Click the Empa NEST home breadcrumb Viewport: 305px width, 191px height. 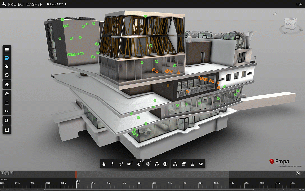55,4
